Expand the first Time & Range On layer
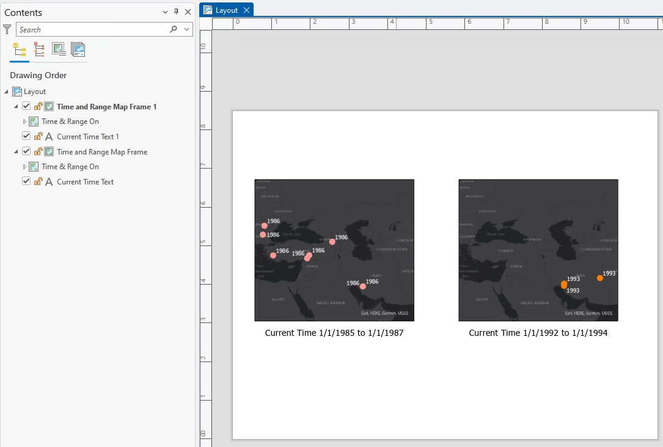Screen dimensions: 663x447 [x=24, y=121]
